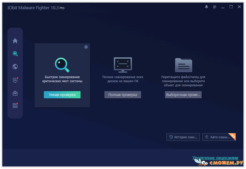This screenshot has width=246, height=169.
Task: Open the Action Center grid icon
Action: (x=15, y=105)
